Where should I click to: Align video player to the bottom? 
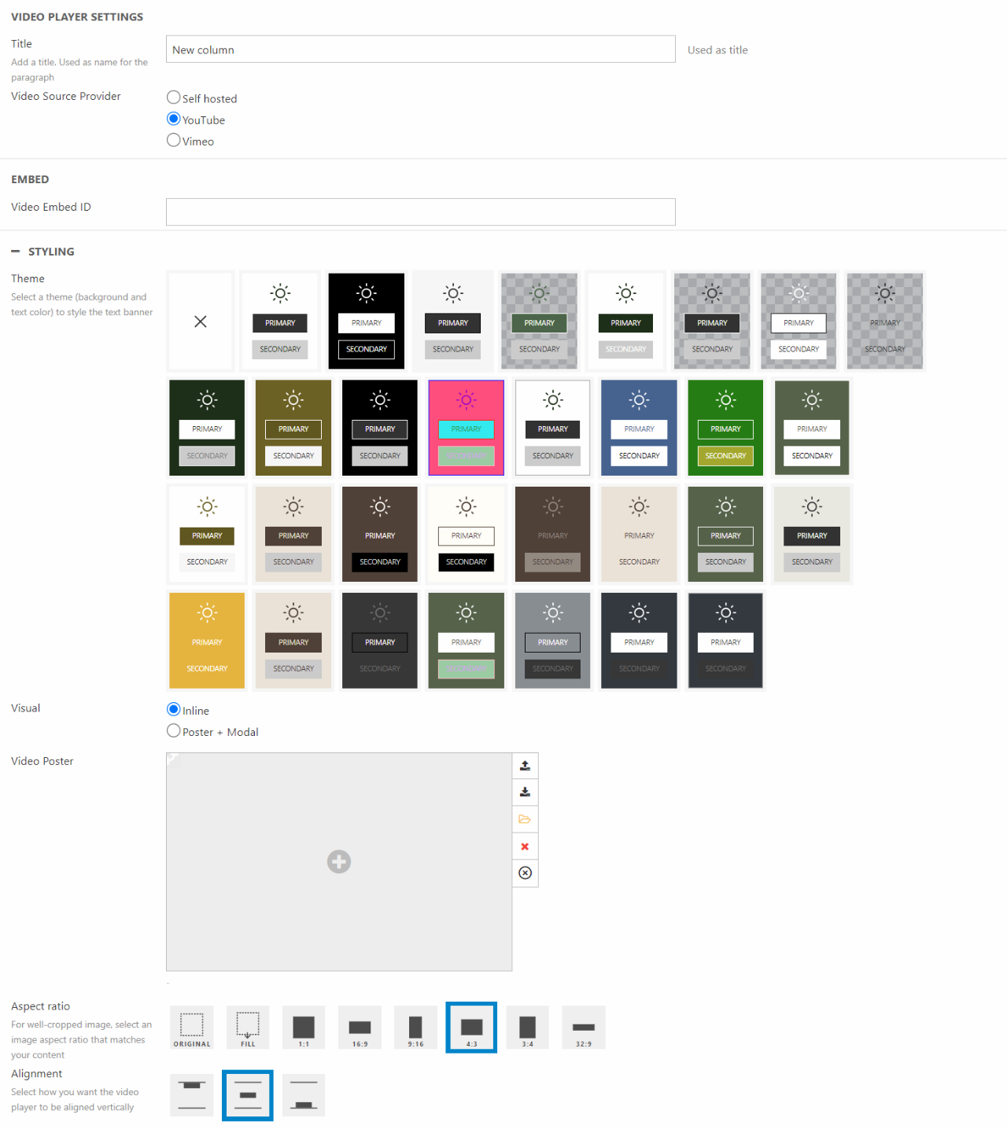click(304, 1094)
